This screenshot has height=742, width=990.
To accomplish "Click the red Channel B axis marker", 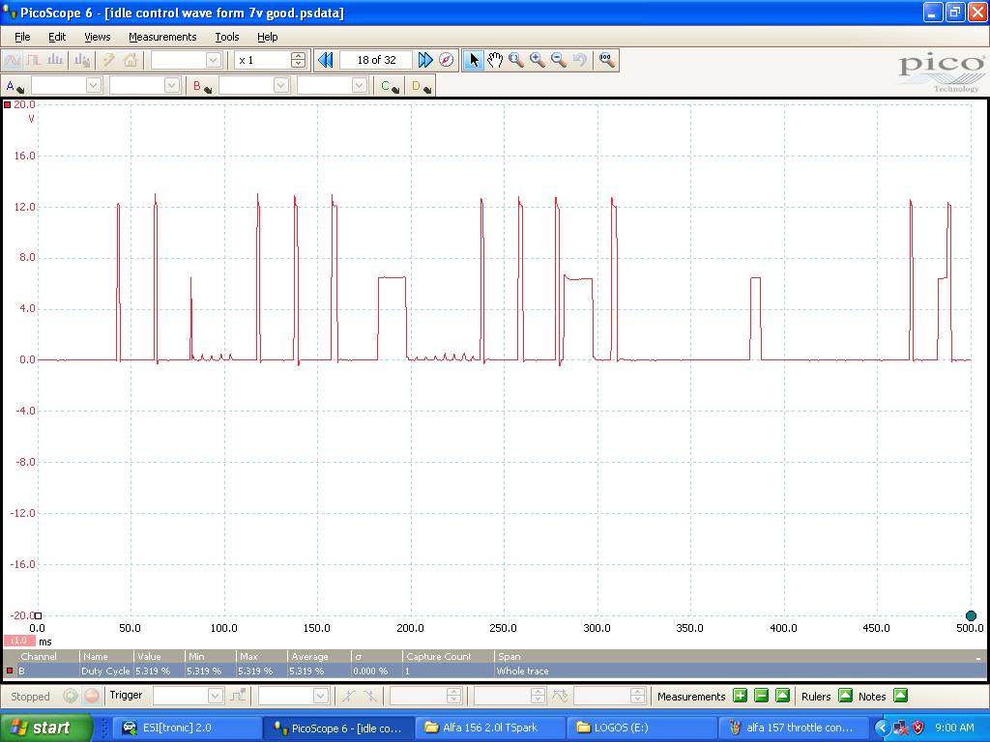I will pyautogui.click(x=8, y=104).
